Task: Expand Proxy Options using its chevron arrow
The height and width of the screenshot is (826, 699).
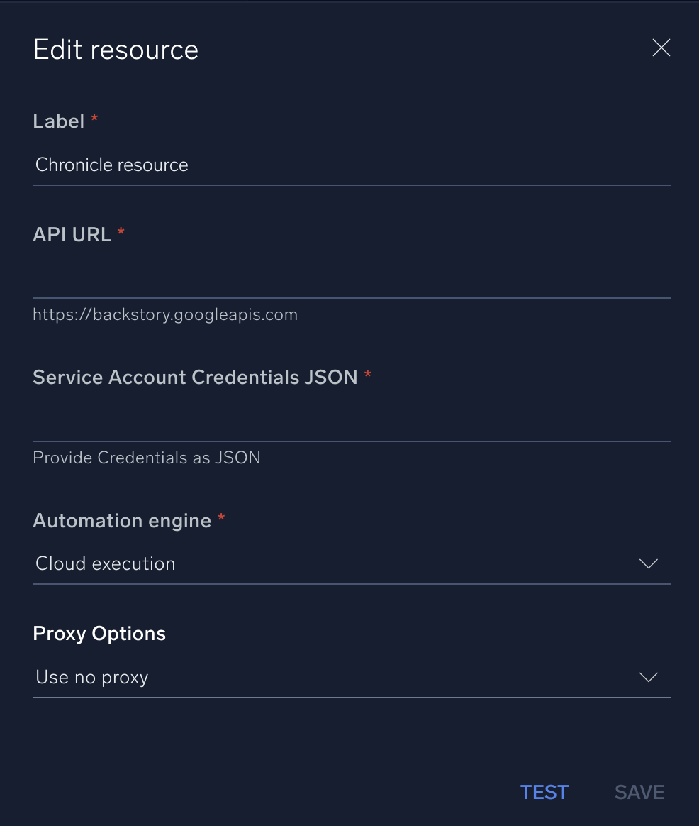Action: point(648,678)
